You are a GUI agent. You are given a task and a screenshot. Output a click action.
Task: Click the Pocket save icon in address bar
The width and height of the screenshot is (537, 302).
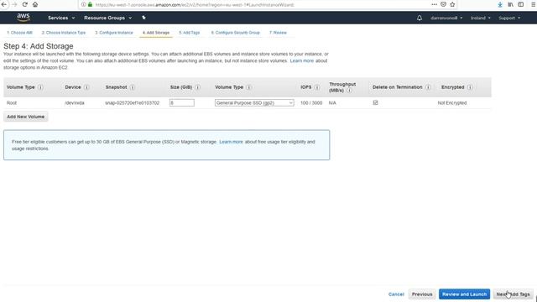[443, 4]
